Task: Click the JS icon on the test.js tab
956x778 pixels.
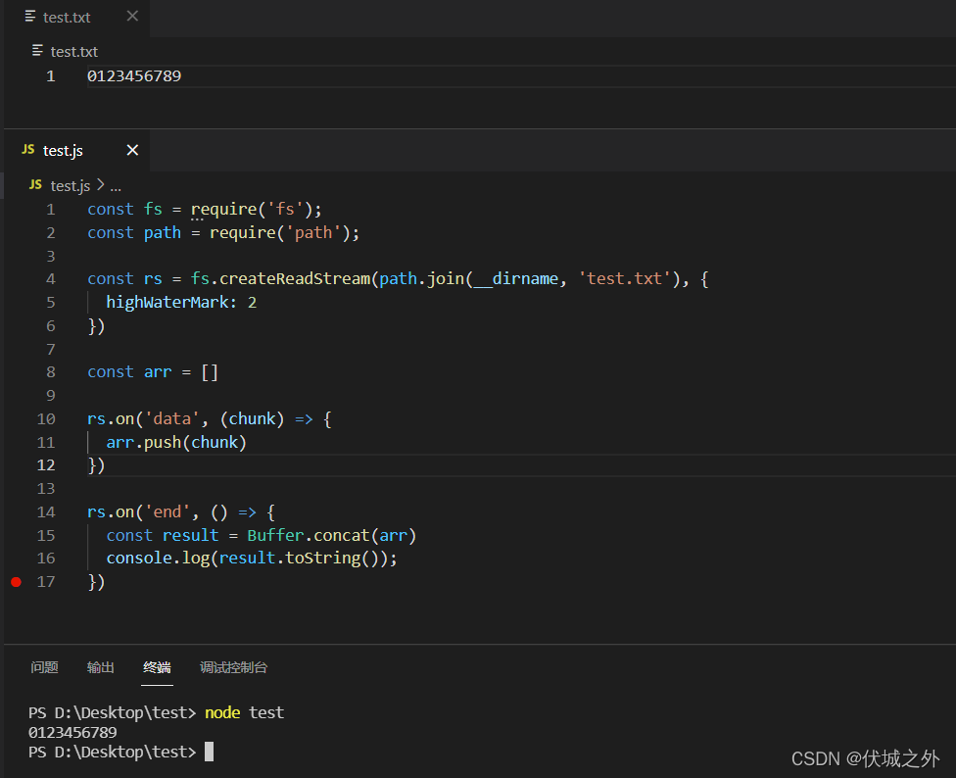Action: tap(26, 150)
